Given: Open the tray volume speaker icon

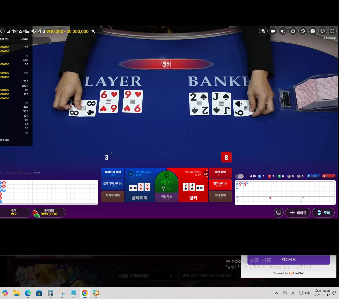Looking at the screenshot, I should point(307,293).
